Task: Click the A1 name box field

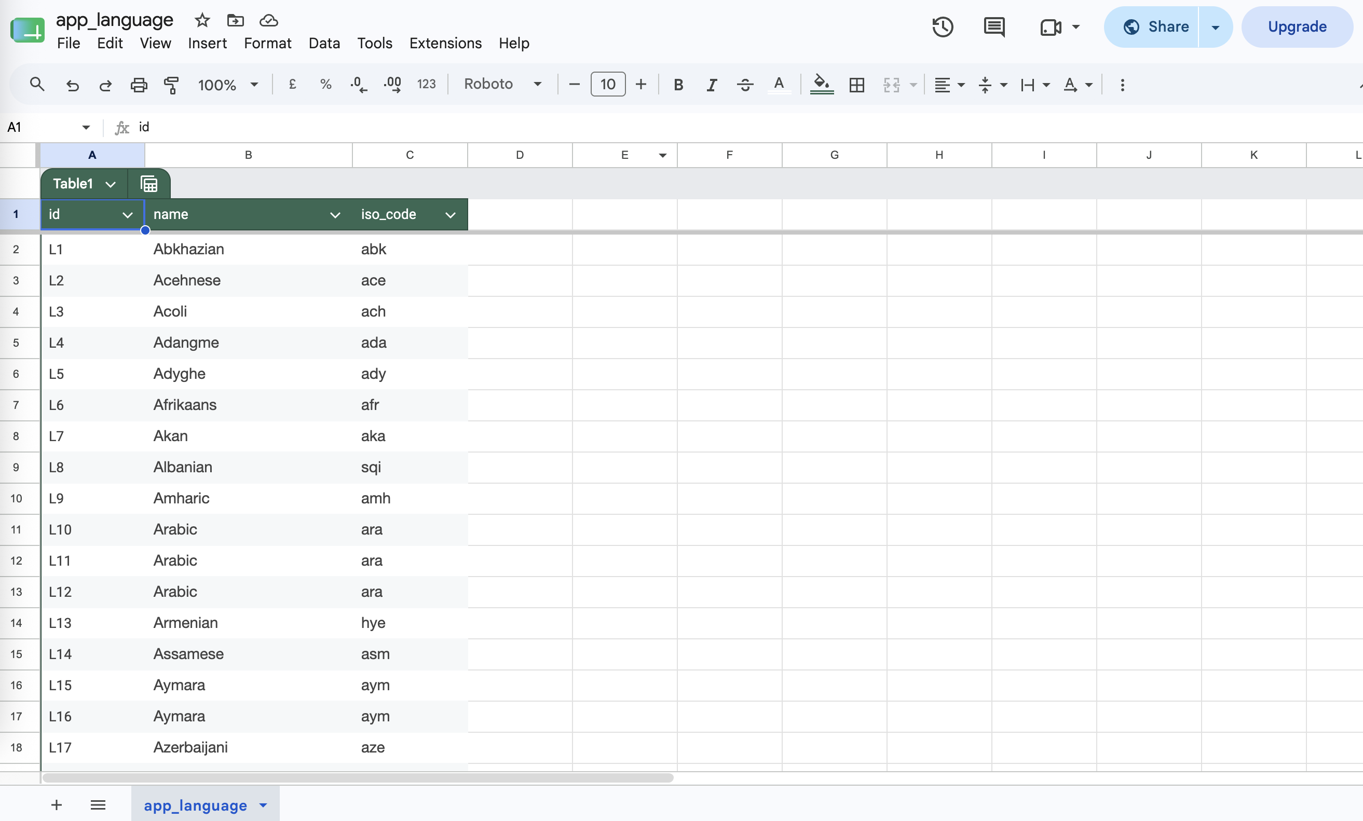Action: 48,127
